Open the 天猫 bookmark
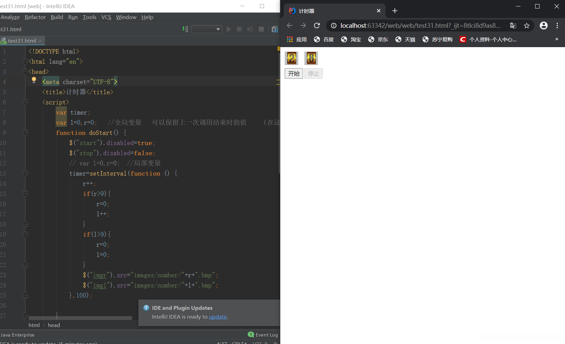565x344 pixels. tap(405, 40)
